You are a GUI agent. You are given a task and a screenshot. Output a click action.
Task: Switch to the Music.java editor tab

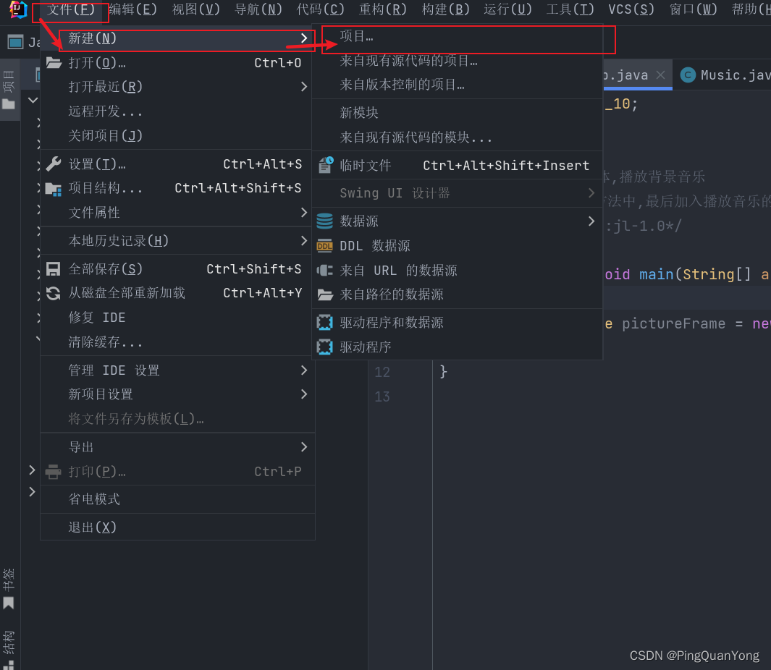point(724,75)
